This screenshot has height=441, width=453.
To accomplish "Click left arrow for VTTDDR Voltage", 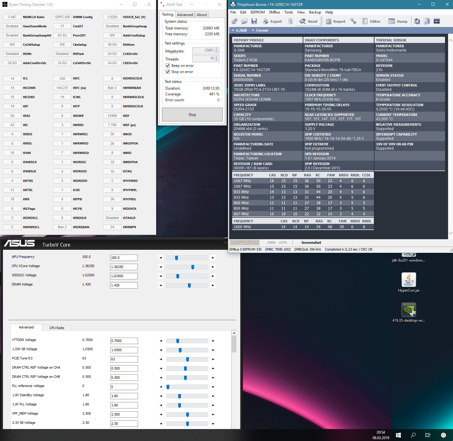I will click(161, 341).
